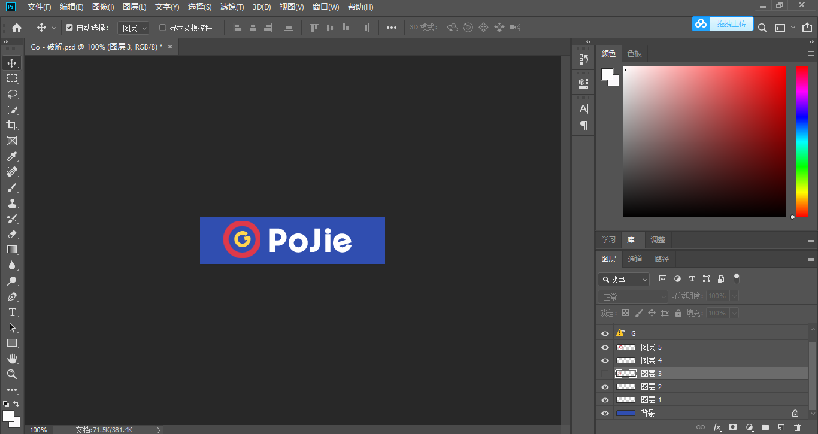Screen dimensions: 818x434
Task: Click the Create new group folder icon
Action: tap(765, 427)
